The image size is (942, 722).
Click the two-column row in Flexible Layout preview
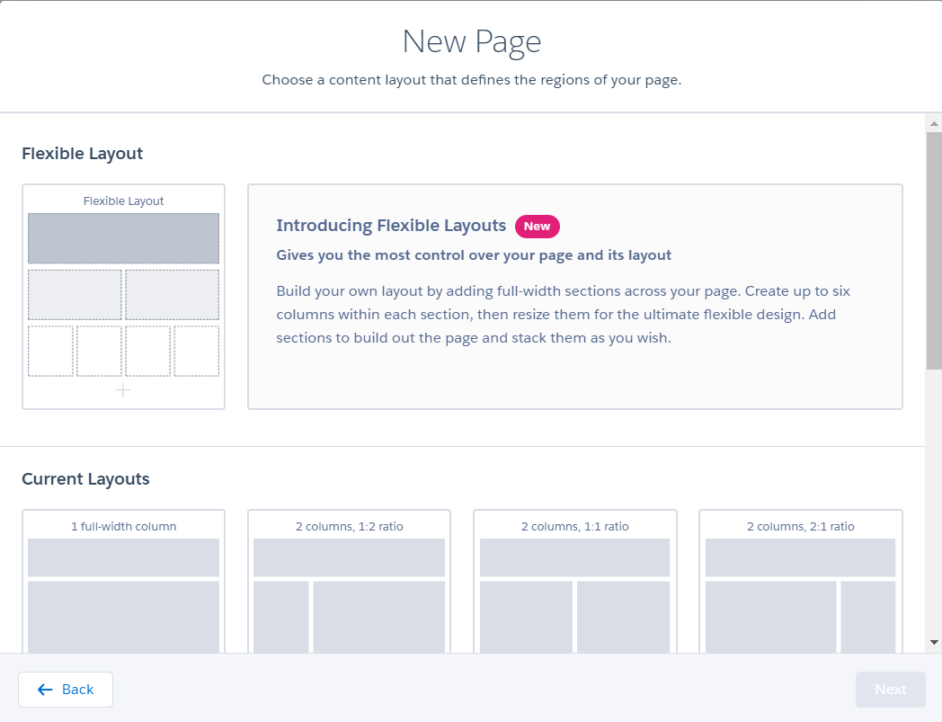pyautogui.click(x=122, y=294)
